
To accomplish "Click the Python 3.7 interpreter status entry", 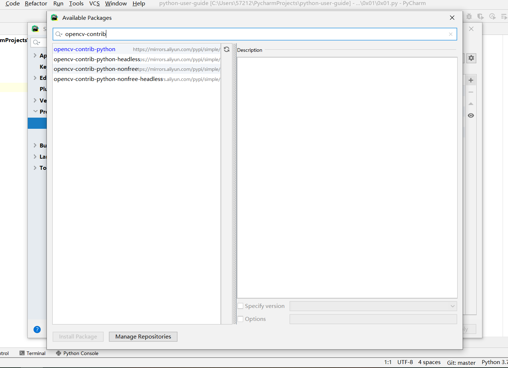I will click(495, 362).
